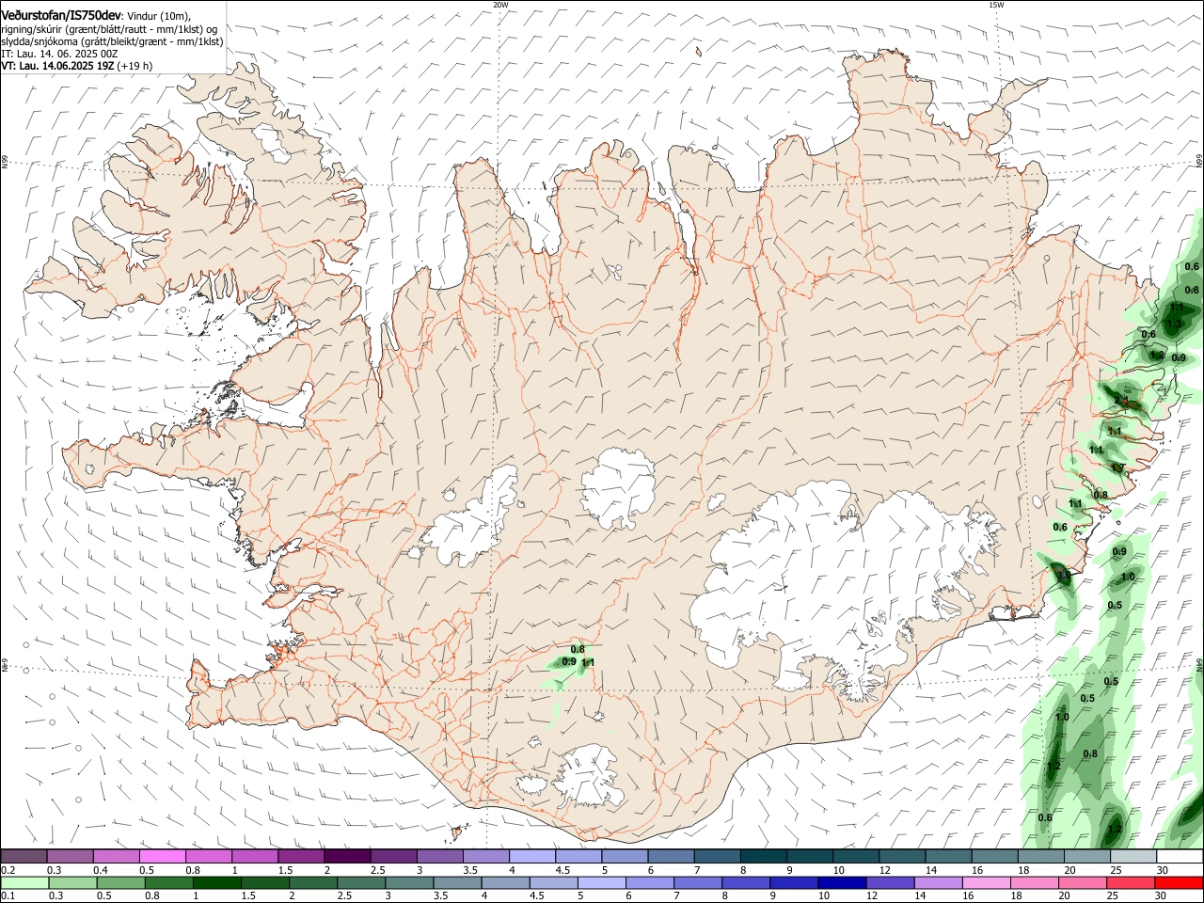Click the 3.0 precipitation value on southeast coast

click(1064, 574)
